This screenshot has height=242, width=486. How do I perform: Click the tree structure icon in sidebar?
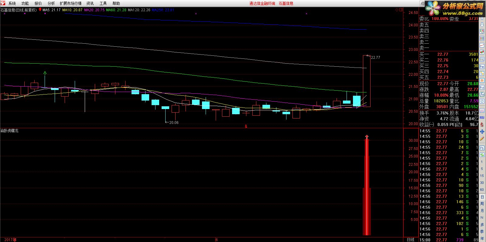[x=482, y=73]
